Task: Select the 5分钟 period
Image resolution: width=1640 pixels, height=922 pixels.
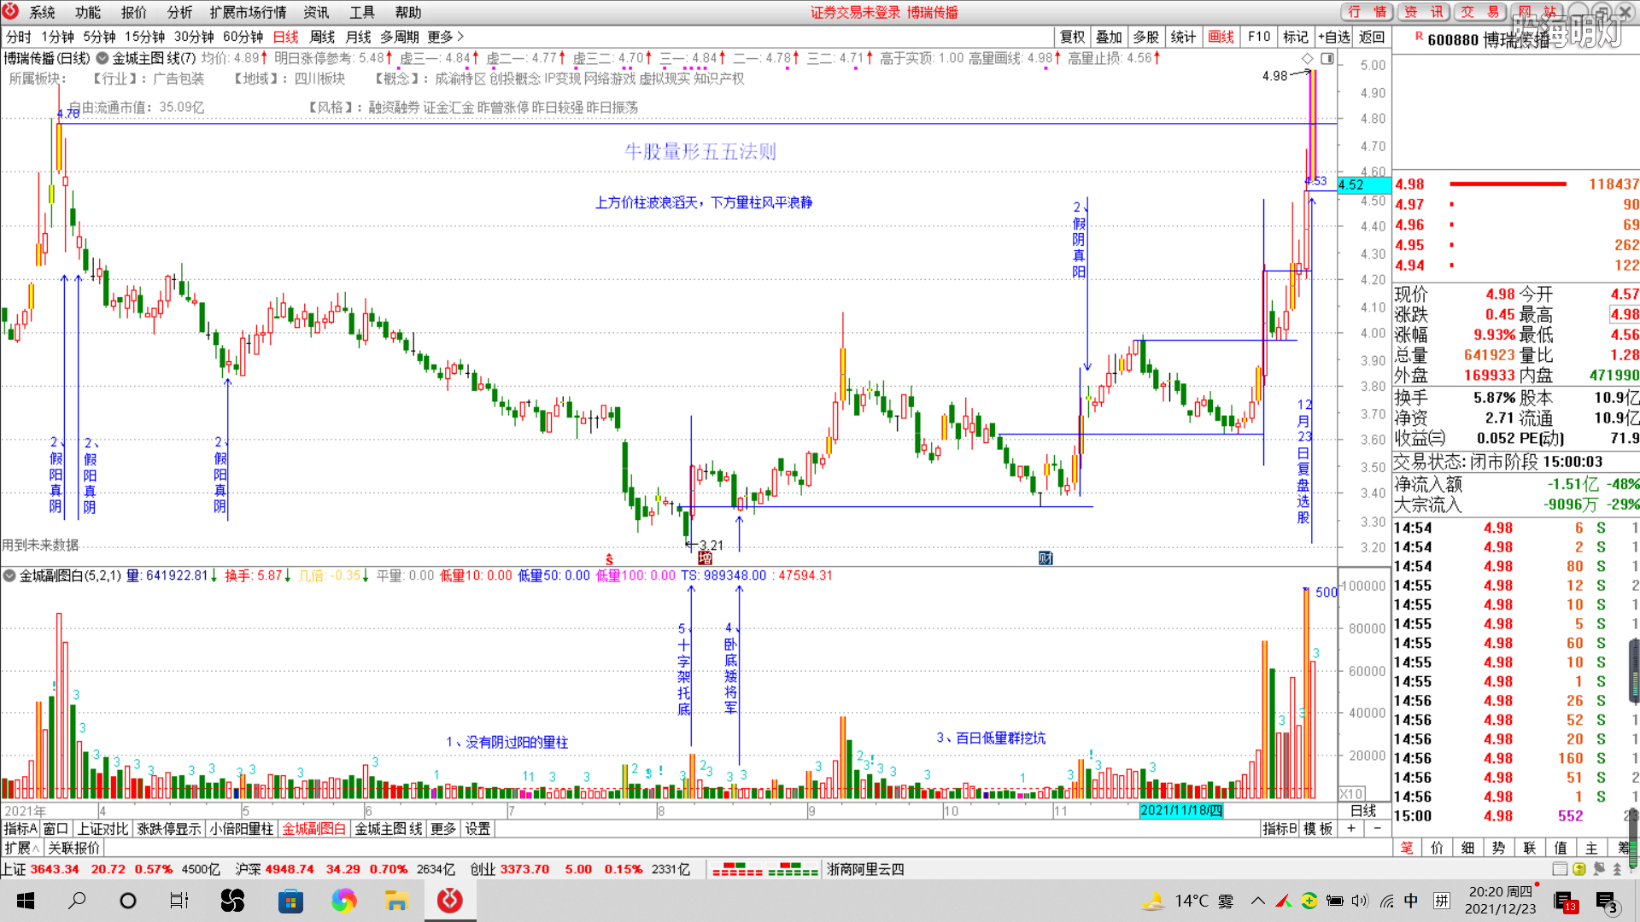Action: (99, 37)
